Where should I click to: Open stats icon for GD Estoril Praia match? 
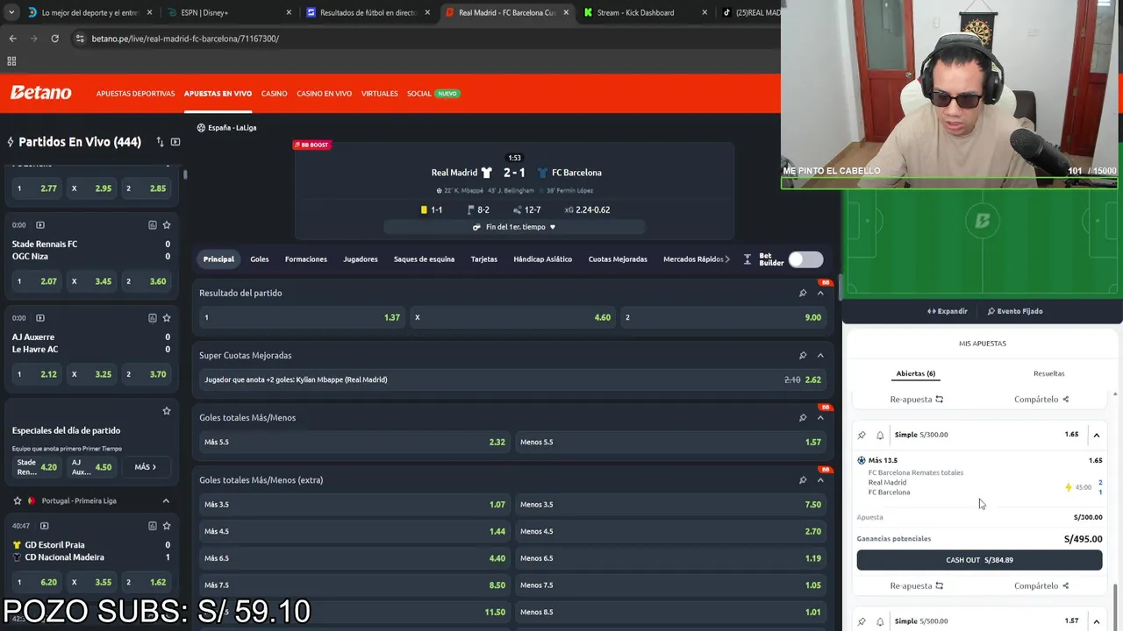(152, 526)
